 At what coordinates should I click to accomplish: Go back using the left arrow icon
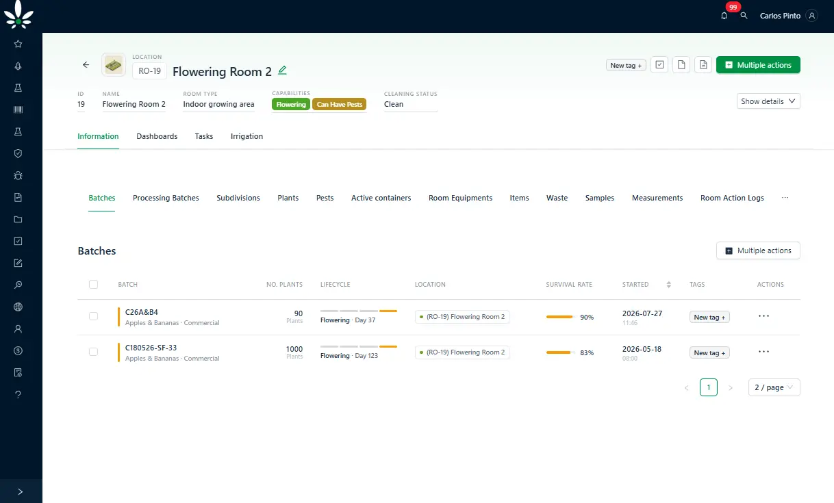pyautogui.click(x=86, y=65)
